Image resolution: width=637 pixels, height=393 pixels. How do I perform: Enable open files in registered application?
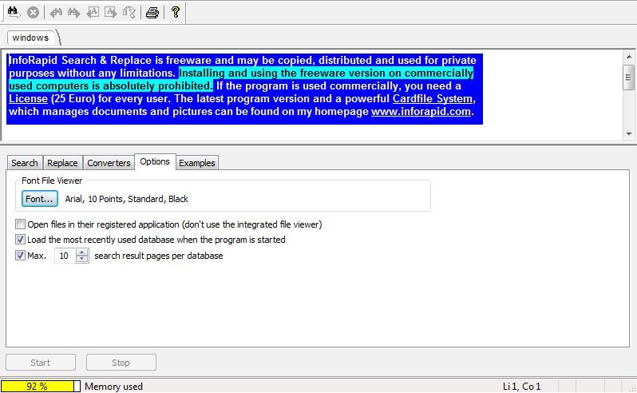point(20,224)
